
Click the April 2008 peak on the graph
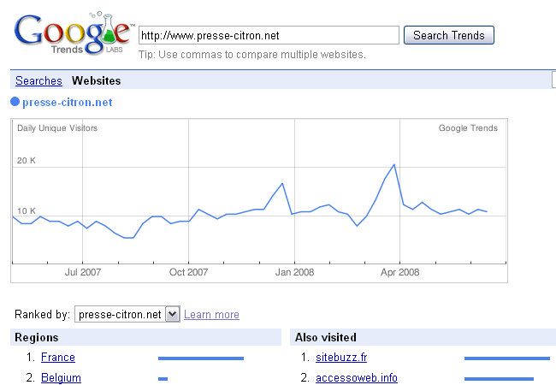click(394, 165)
